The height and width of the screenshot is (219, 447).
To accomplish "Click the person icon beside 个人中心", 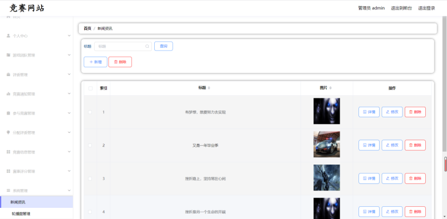I will click(8, 36).
